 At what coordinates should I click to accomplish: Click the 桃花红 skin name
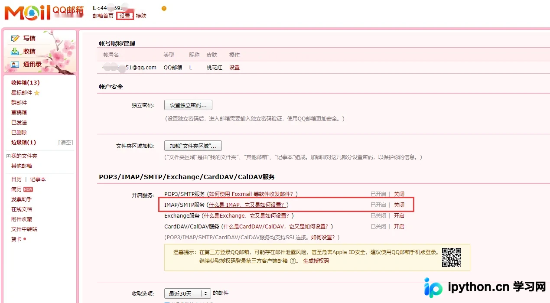(x=215, y=68)
